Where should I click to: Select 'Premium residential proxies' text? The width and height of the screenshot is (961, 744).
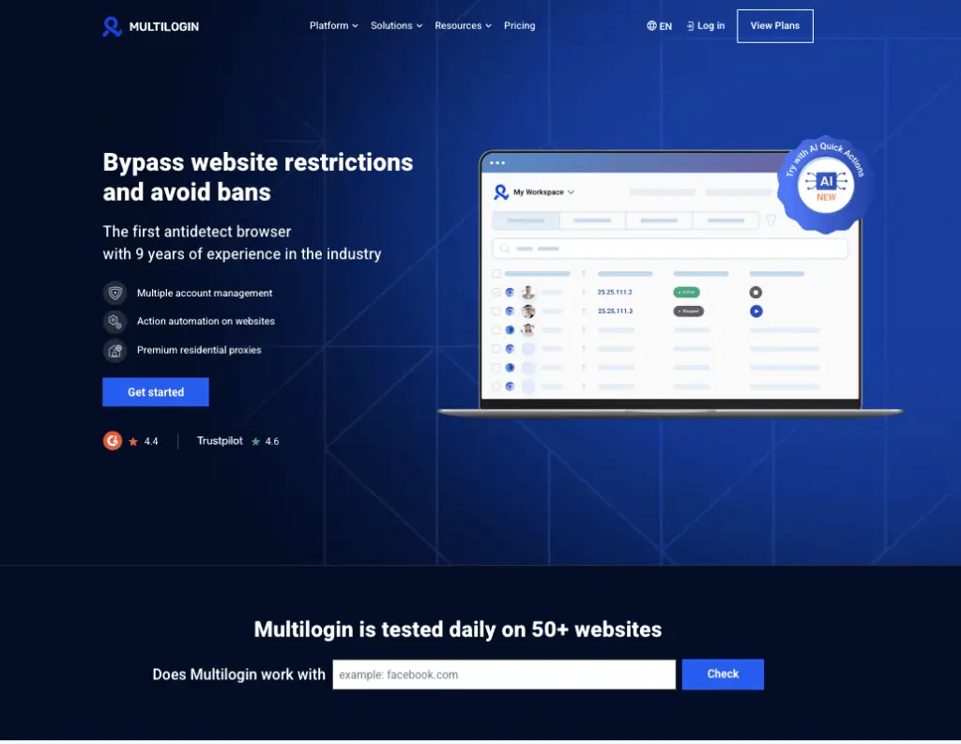(199, 350)
